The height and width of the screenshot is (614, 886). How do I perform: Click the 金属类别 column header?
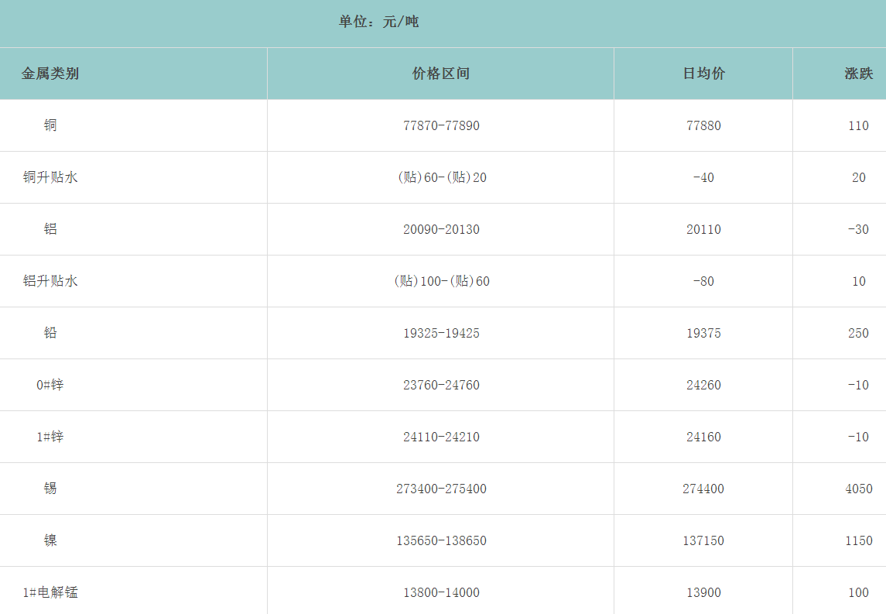coord(50,74)
